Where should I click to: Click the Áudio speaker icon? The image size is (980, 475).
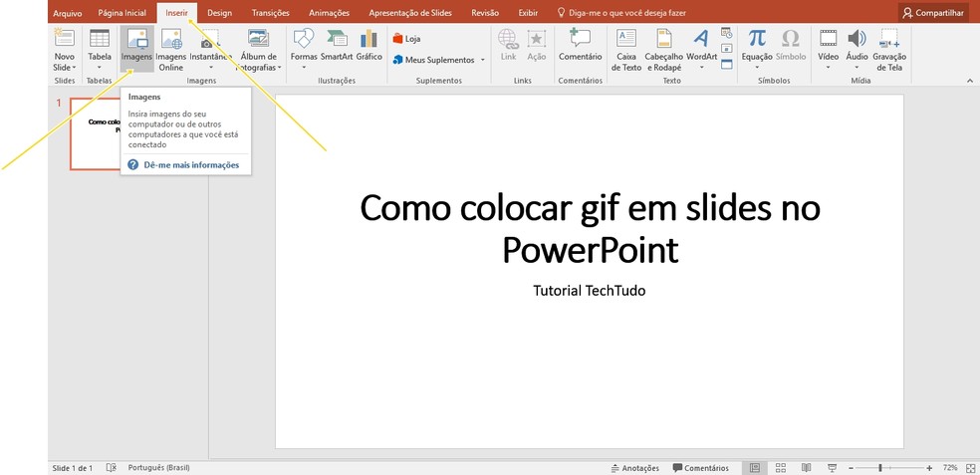(x=857, y=38)
